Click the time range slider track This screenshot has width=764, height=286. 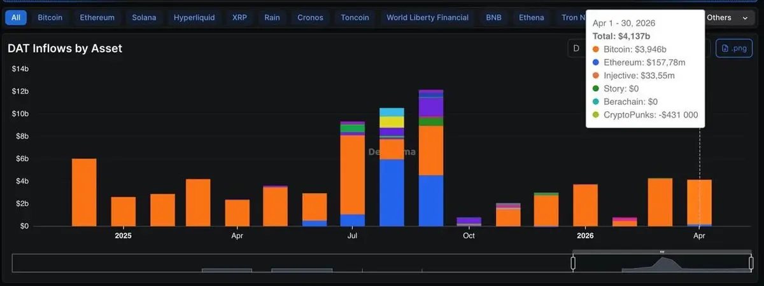coord(382,263)
